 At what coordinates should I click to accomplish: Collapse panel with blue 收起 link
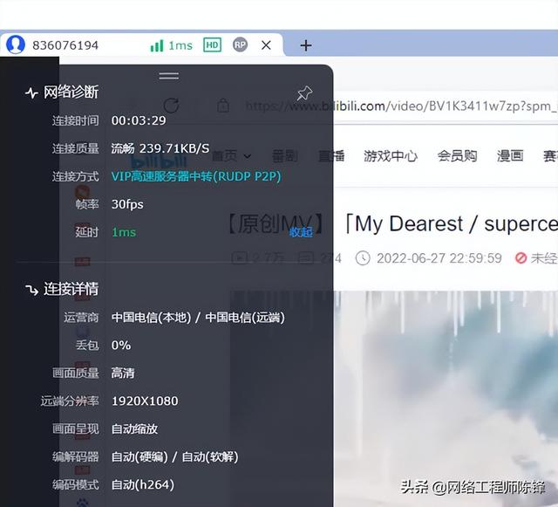pos(301,232)
